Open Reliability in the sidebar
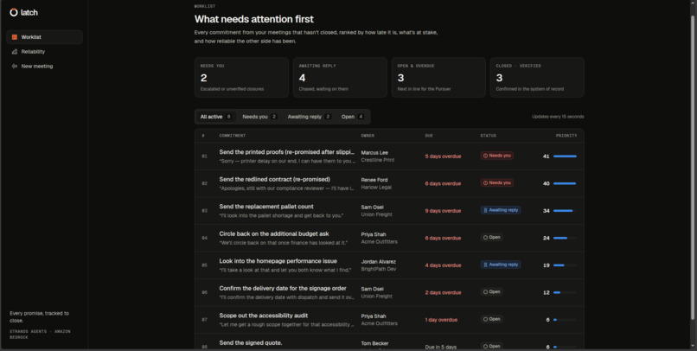This screenshot has height=351, width=697. click(x=44, y=52)
